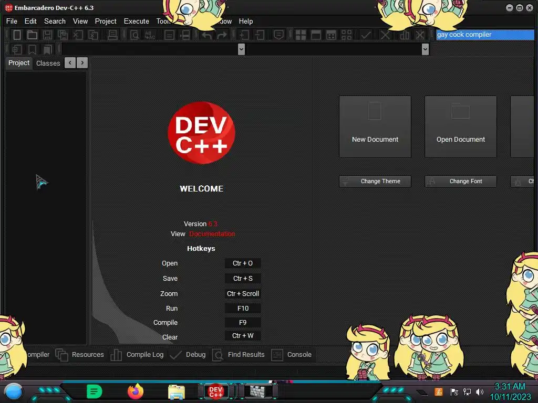Image resolution: width=538 pixels, height=403 pixels.
Task: Click the Redo arrow icon
Action: (222, 35)
